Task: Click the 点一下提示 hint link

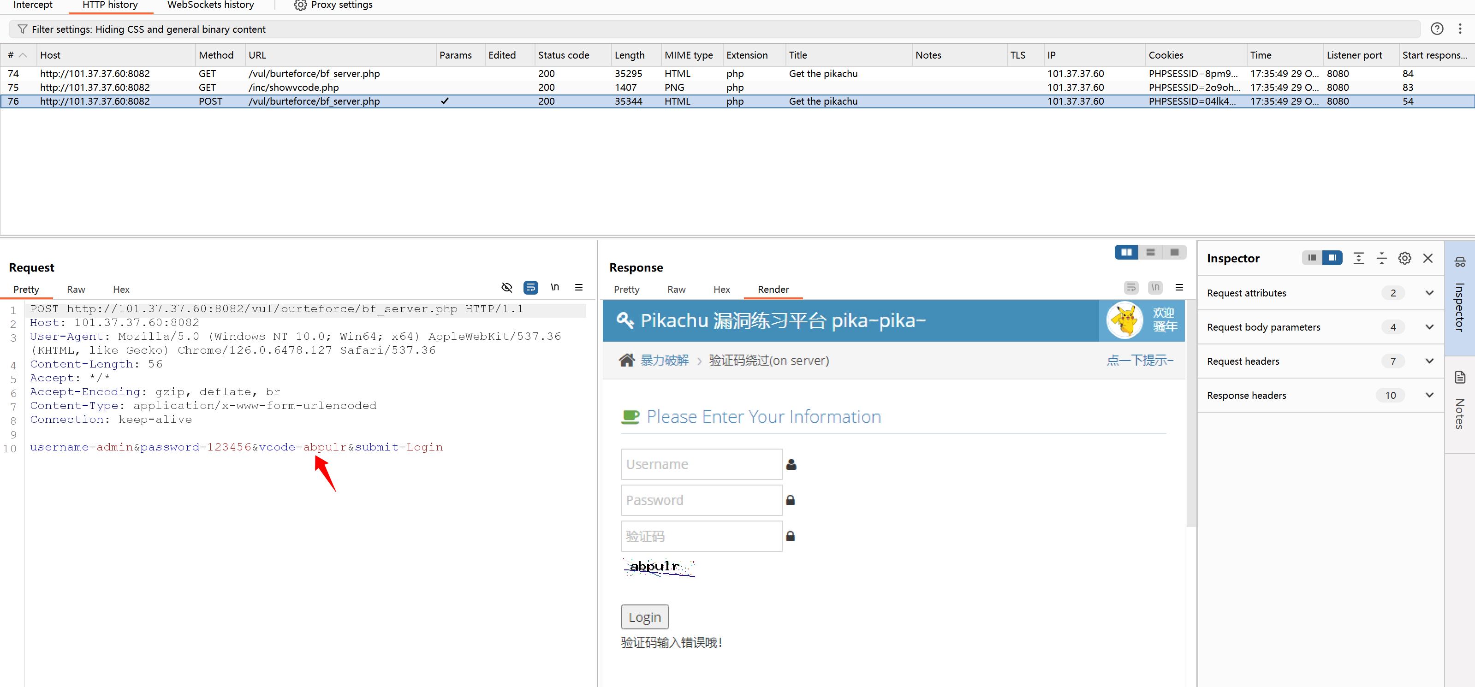Action: [1140, 360]
